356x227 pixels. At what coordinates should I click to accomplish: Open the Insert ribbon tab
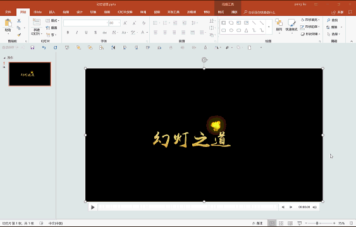(x=52, y=12)
